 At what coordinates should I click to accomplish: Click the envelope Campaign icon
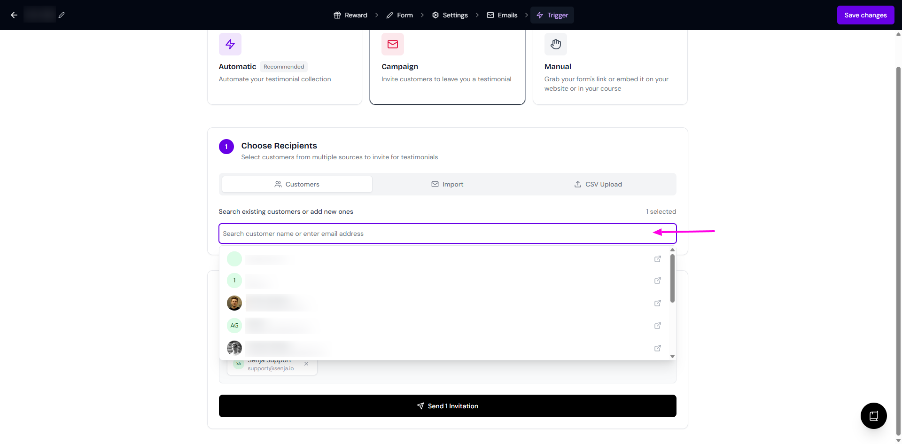[393, 44]
